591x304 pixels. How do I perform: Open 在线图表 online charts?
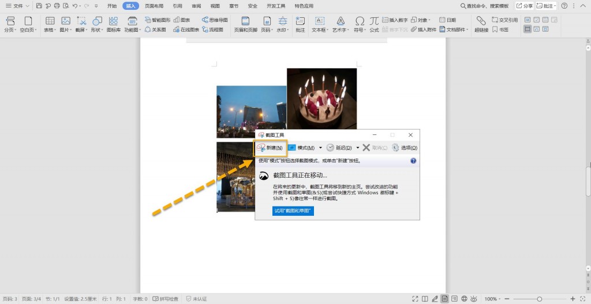click(186, 29)
